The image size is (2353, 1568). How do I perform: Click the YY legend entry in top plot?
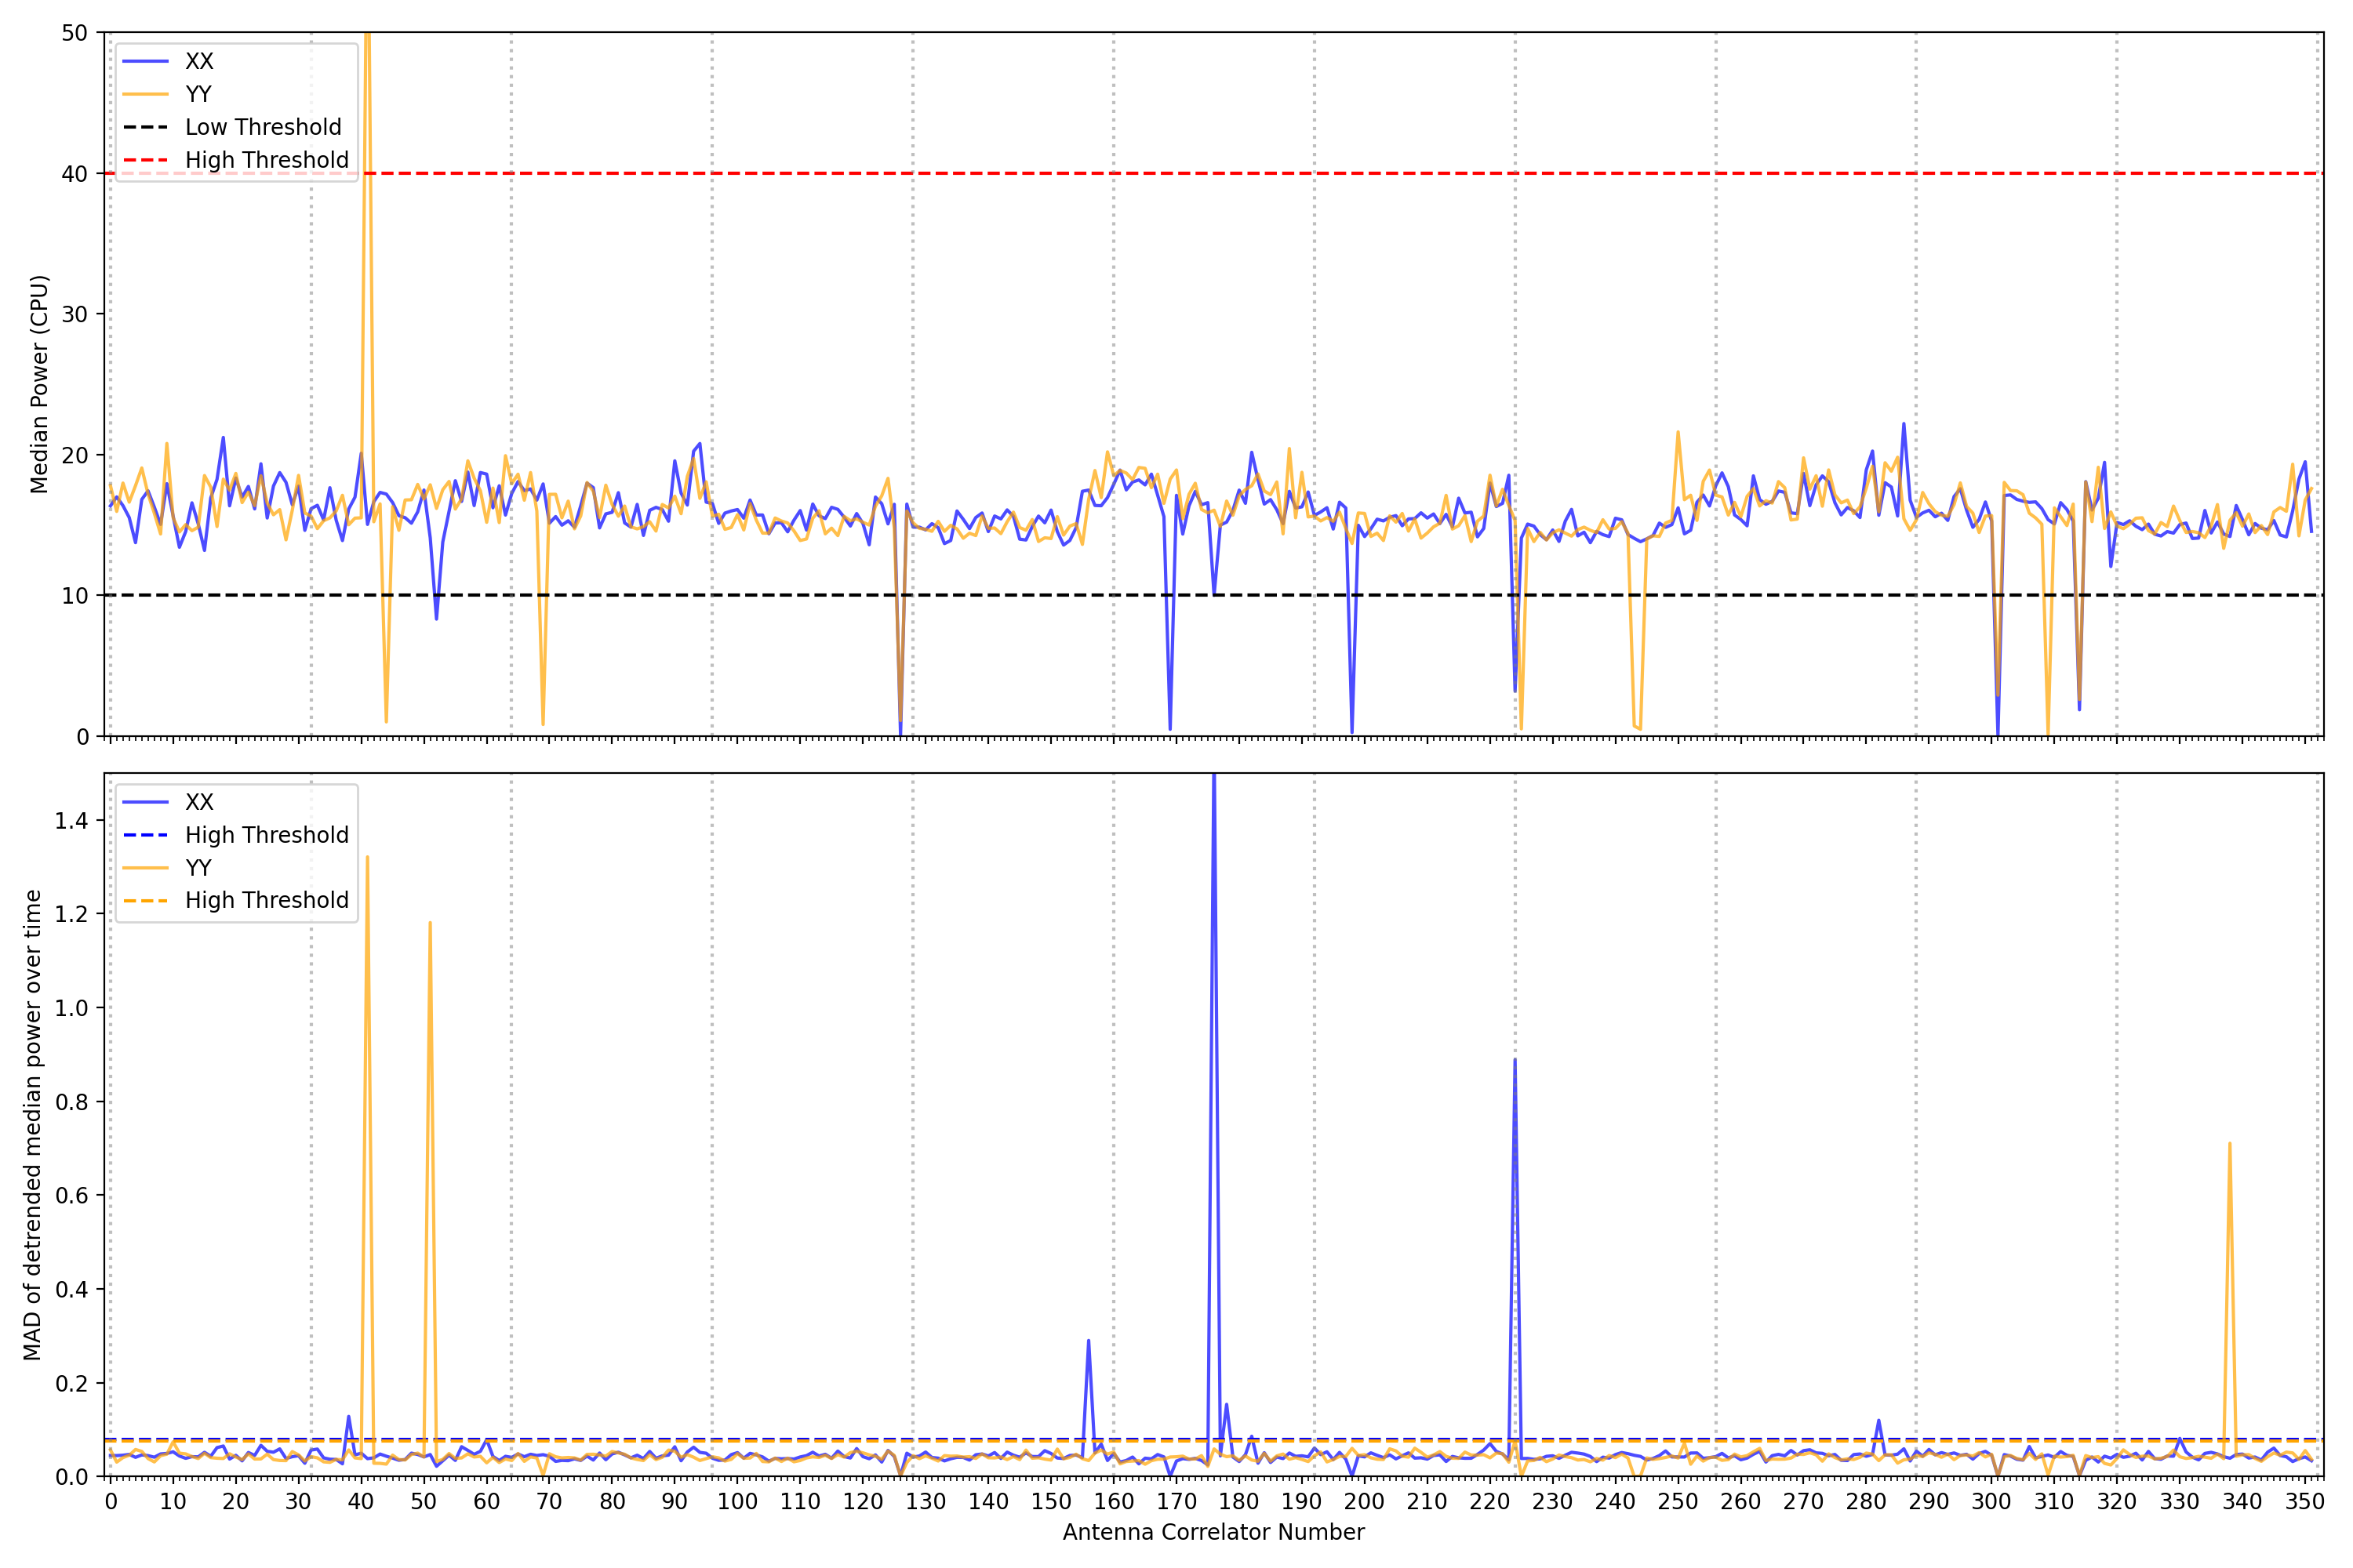(198, 94)
